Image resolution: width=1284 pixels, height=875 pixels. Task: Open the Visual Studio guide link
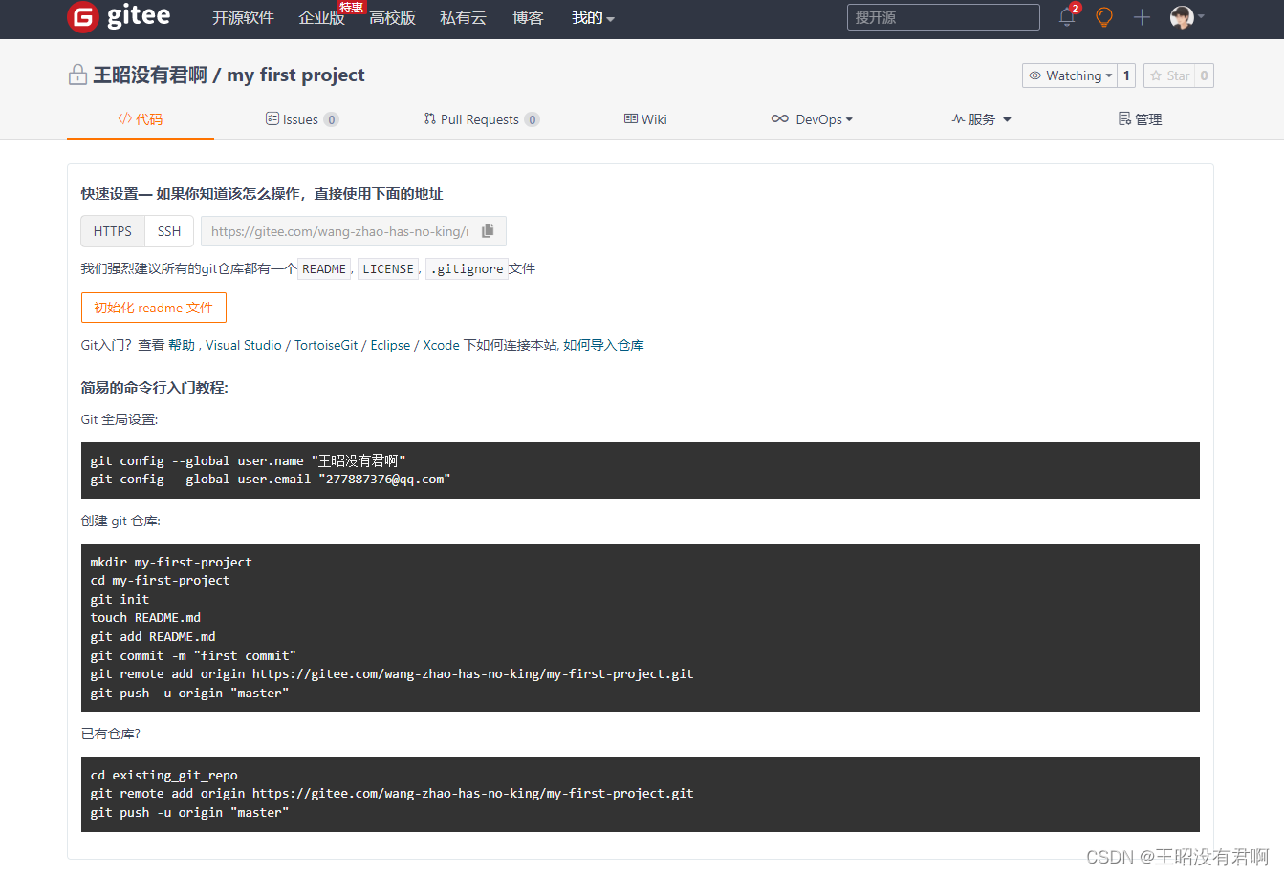tap(244, 345)
